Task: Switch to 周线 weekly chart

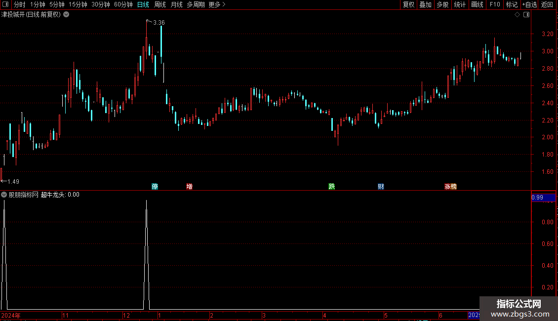Action: (x=160, y=4)
